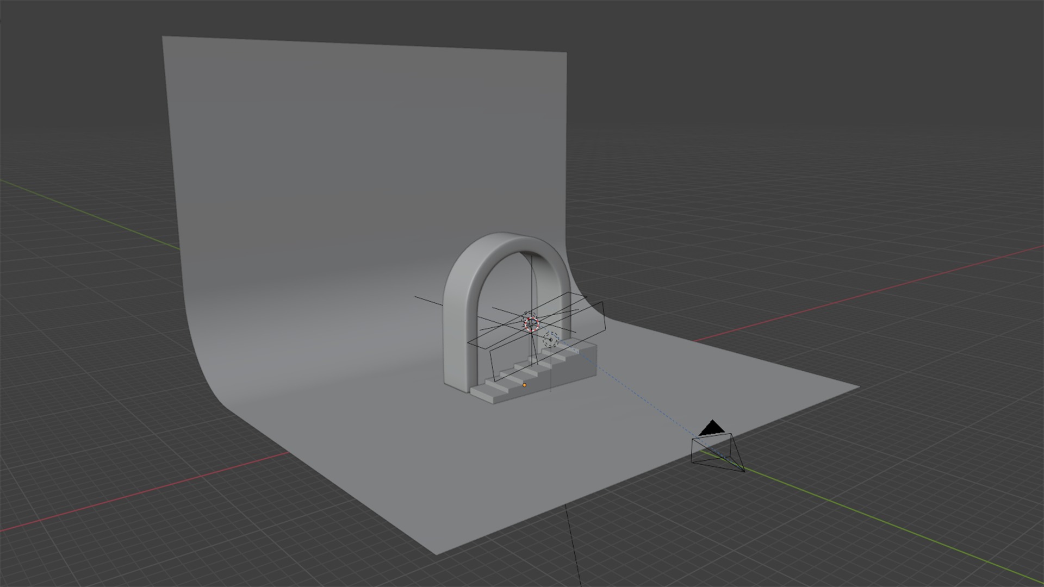Click the orange origin dot on stairs
The height and width of the screenshot is (587, 1044).
coord(524,385)
